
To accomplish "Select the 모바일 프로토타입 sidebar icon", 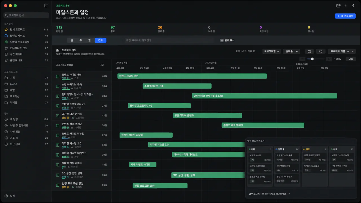I will [x=6, y=42].
